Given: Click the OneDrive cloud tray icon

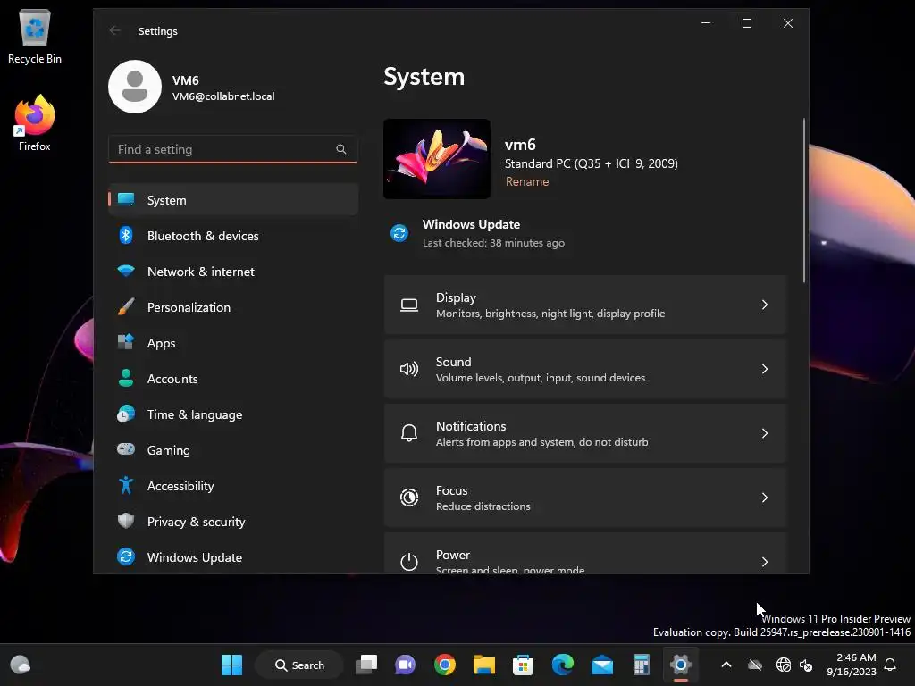Looking at the screenshot, I should click(755, 665).
